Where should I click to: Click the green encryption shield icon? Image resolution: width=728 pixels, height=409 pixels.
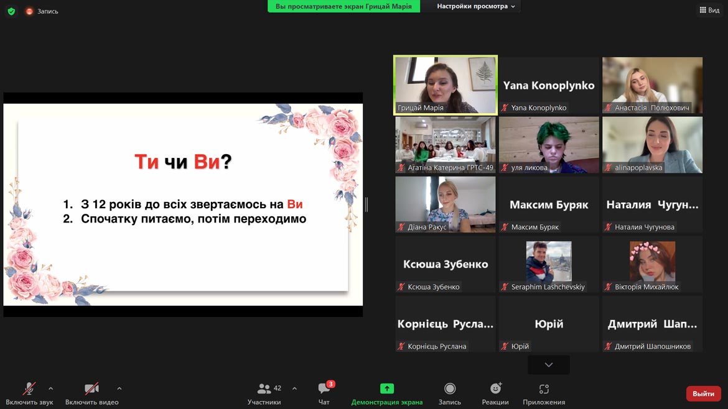[x=11, y=11]
